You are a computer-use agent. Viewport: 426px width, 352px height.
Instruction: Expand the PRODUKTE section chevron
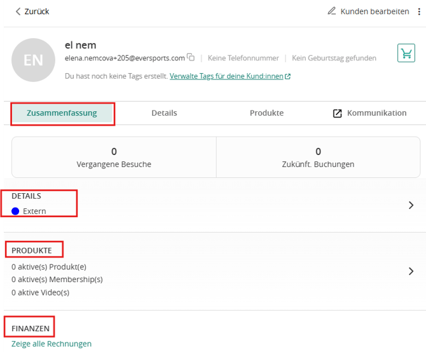coord(411,271)
